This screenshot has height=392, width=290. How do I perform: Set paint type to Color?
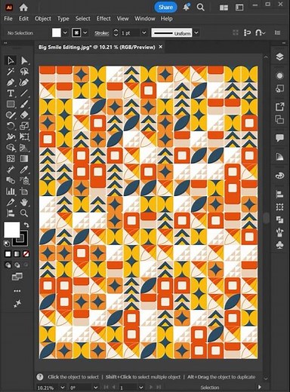(x=8, y=254)
